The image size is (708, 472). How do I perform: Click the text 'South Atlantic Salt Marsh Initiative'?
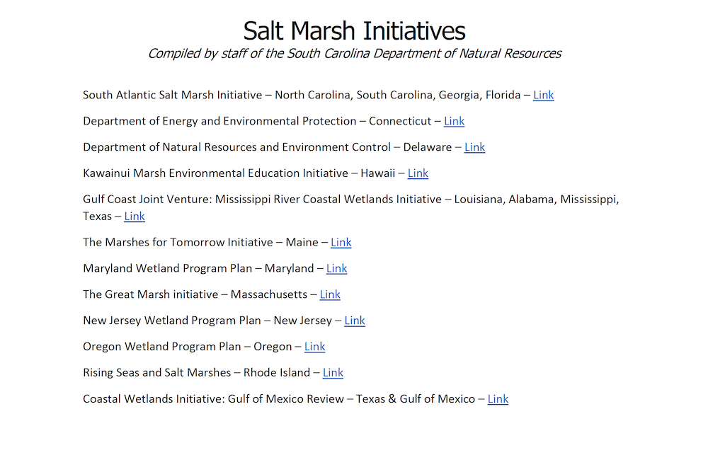173,96
